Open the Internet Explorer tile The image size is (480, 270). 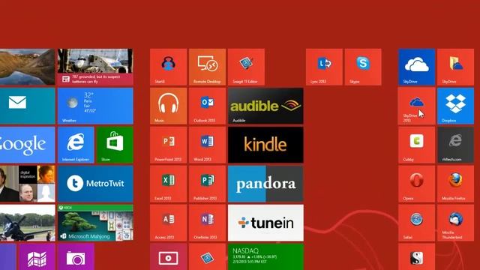click(76, 145)
